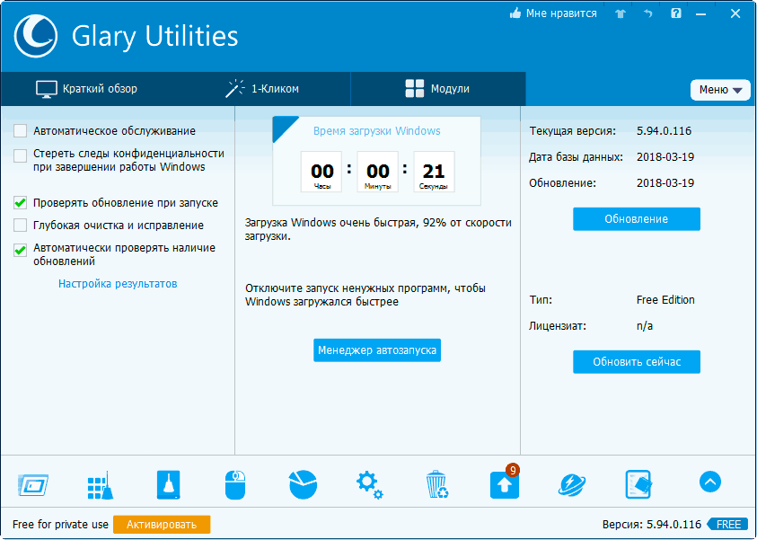Click the planet browser assistant icon

(571, 485)
